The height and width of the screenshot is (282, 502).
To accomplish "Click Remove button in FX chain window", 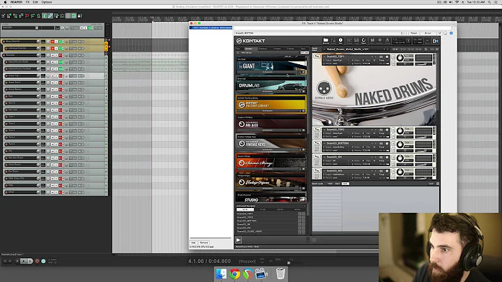I will 204,243.
